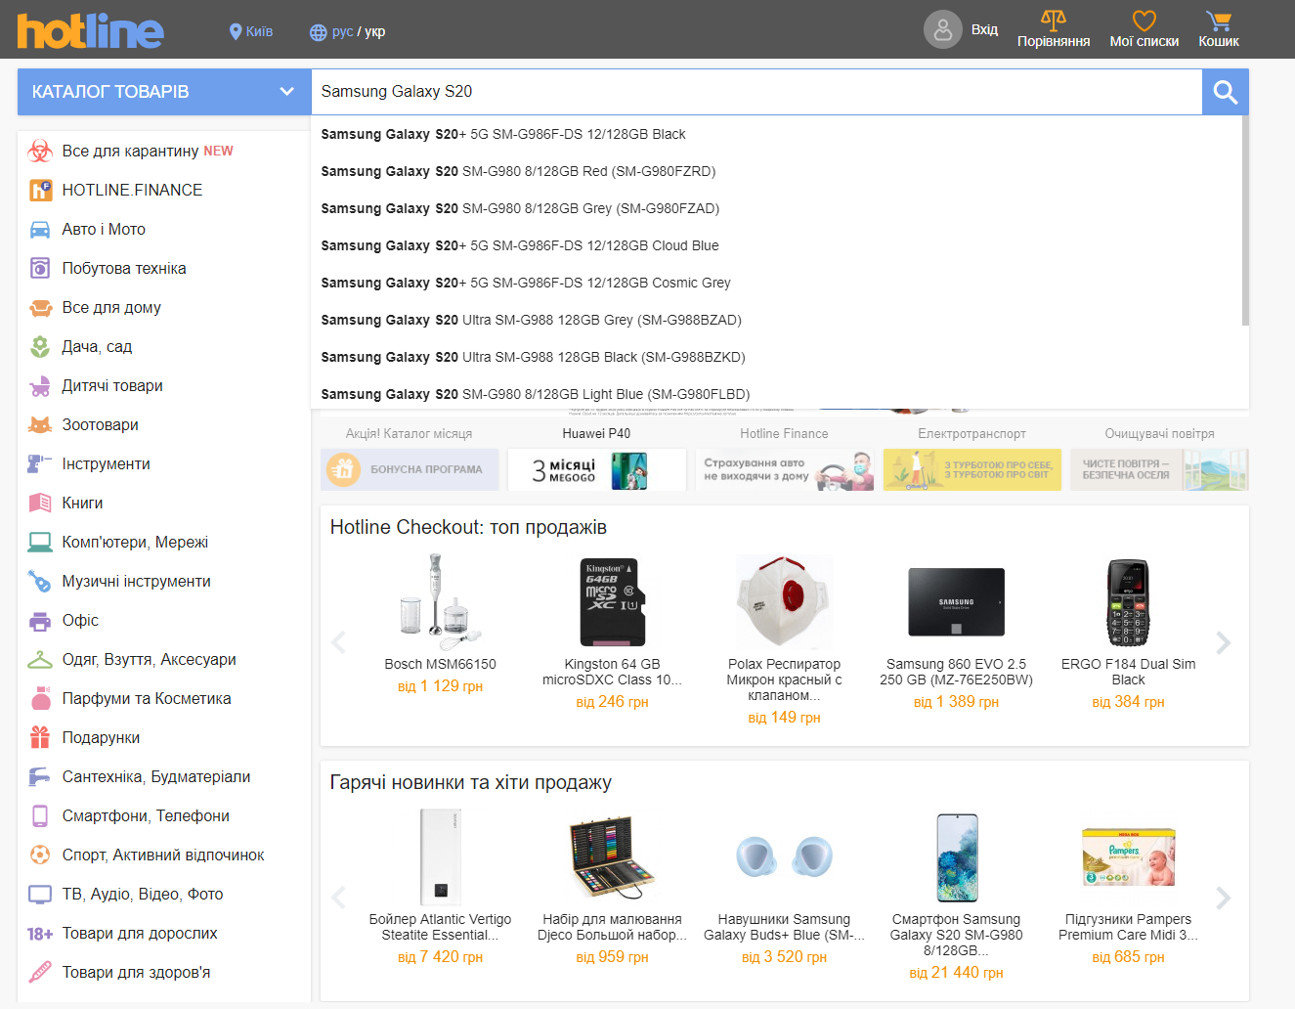Open the ERGO F184 Dual Sim thumbnail

pyautogui.click(x=1128, y=602)
